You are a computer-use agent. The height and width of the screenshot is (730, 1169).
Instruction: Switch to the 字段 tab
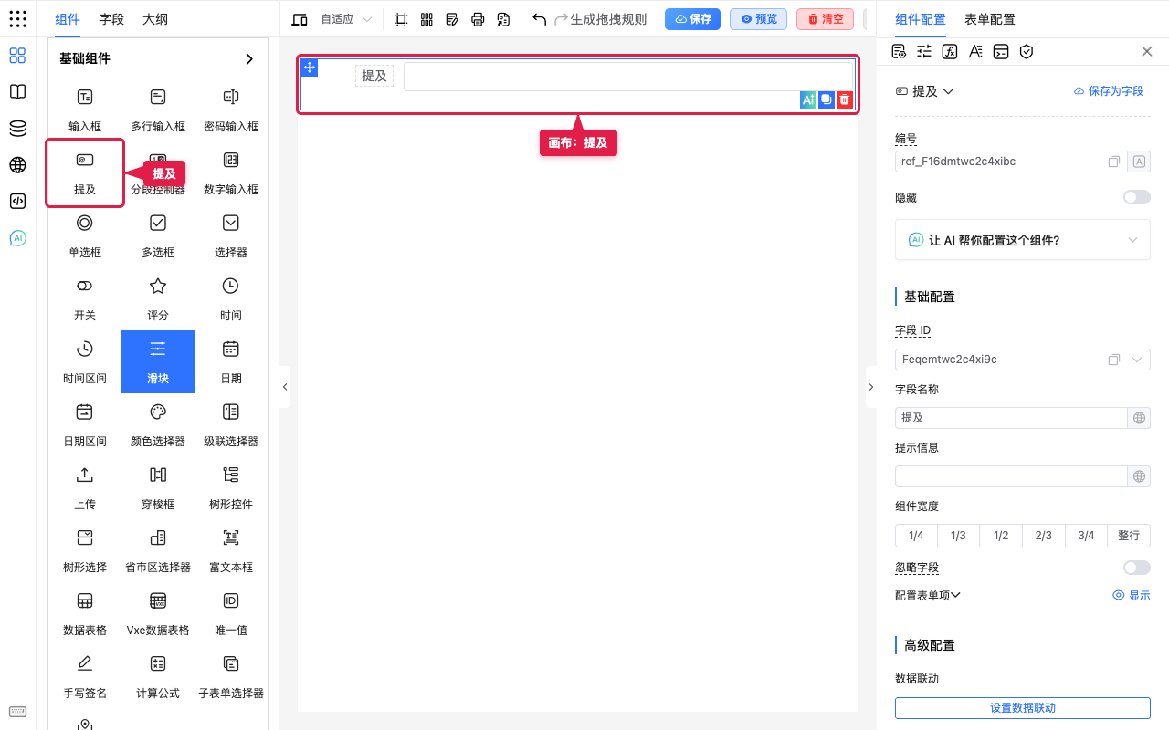click(111, 19)
